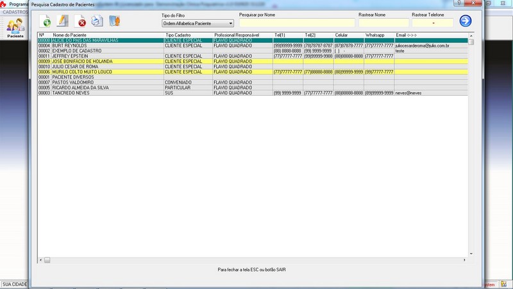This screenshot has width=513, height=289.
Task: Click SUA CIDADE status bar entry
Action: pos(15,284)
